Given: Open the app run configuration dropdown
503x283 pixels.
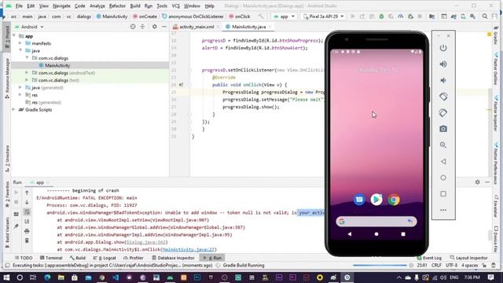Looking at the screenshot, I should 284,17.
